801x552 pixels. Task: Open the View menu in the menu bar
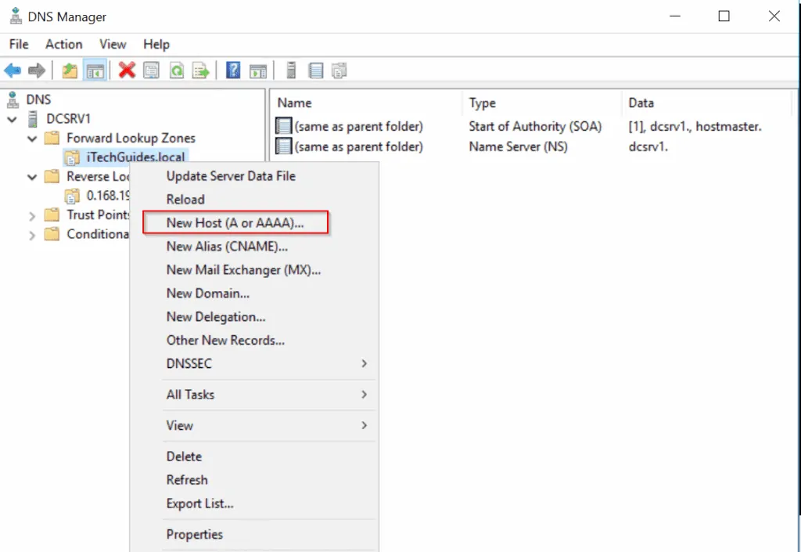(x=113, y=45)
